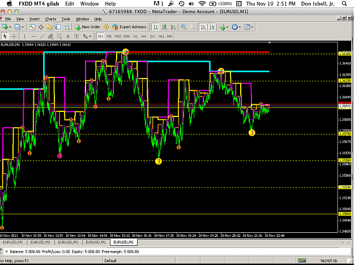This screenshot has height=265, width=354.
Task: Click the 1.36250 yellow price level label
Action: point(345,81)
